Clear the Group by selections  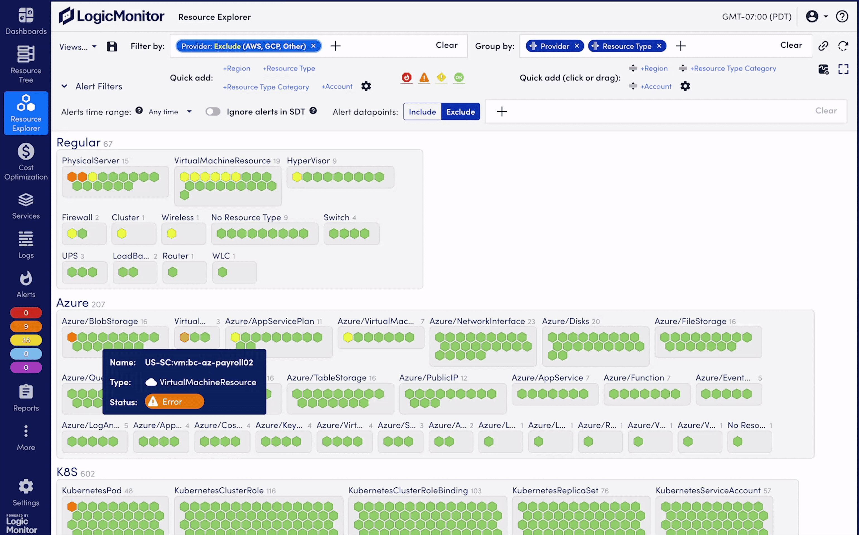point(791,45)
